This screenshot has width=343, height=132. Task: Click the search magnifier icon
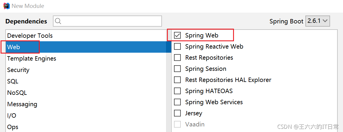(58, 21)
